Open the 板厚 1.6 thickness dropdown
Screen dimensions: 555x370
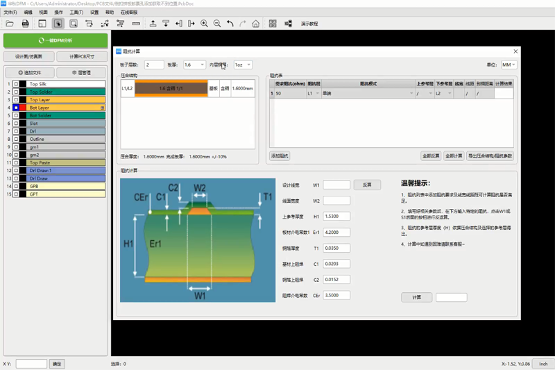[194, 65]
